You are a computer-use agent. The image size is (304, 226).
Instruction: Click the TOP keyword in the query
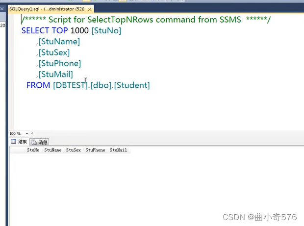click(x=60, y=30)
